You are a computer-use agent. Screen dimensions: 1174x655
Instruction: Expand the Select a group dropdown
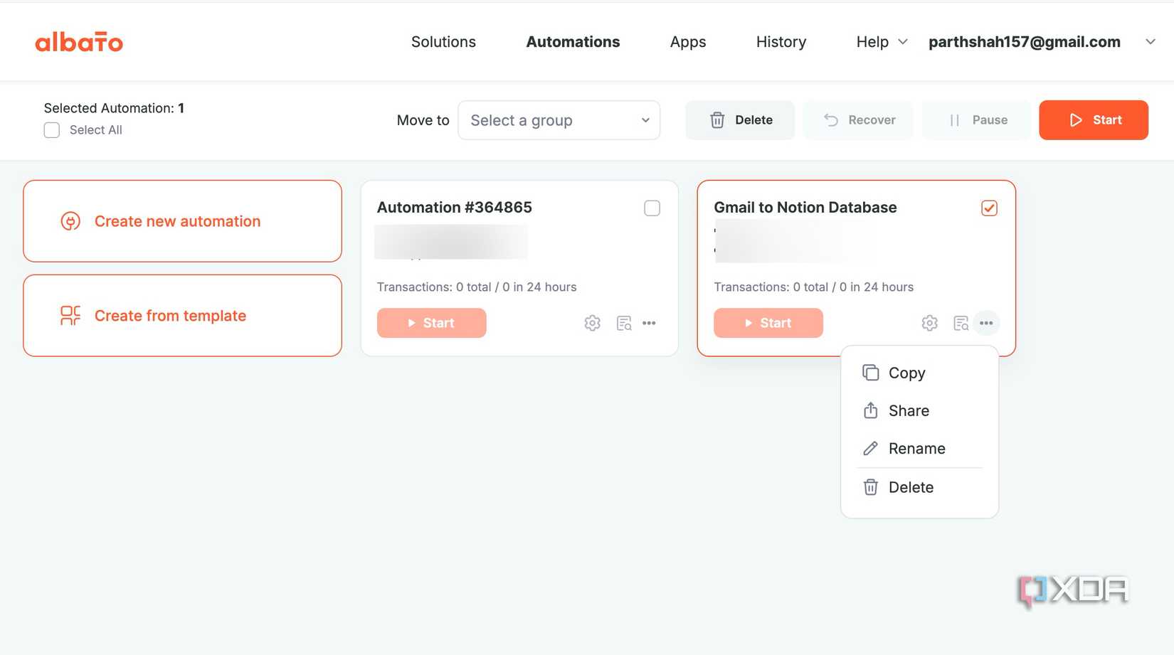point(559,120)
